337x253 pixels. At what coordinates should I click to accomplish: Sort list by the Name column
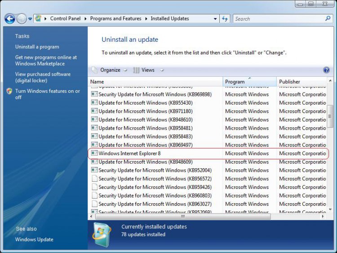(155, 82)
